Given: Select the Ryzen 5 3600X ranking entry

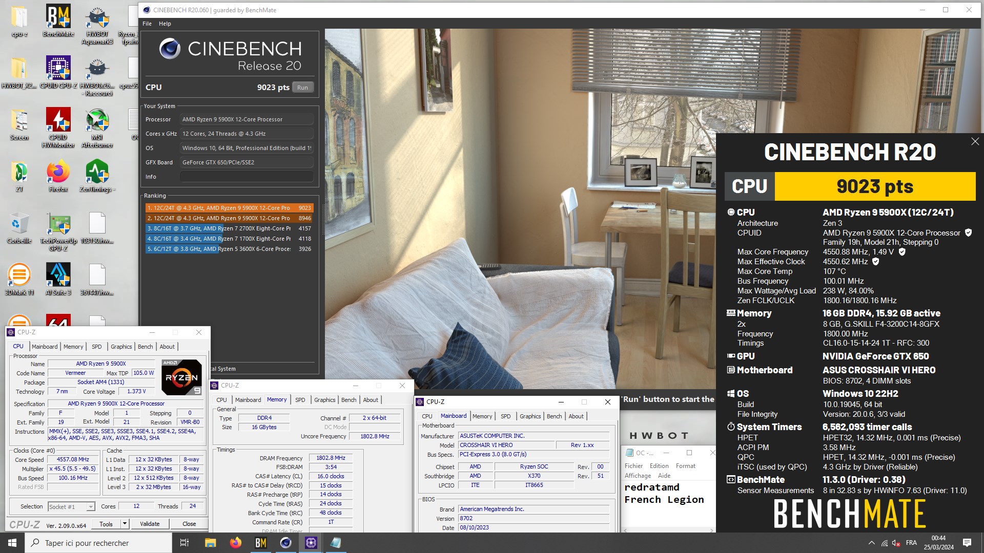Looking at the screenshot, I should [229, 249].
